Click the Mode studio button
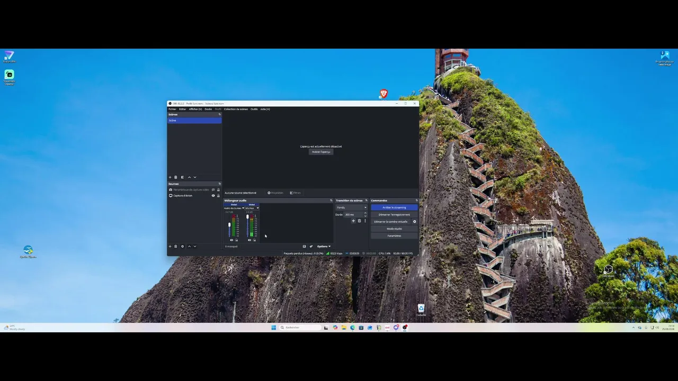The image size is (678, 381). tap(394, 229)
